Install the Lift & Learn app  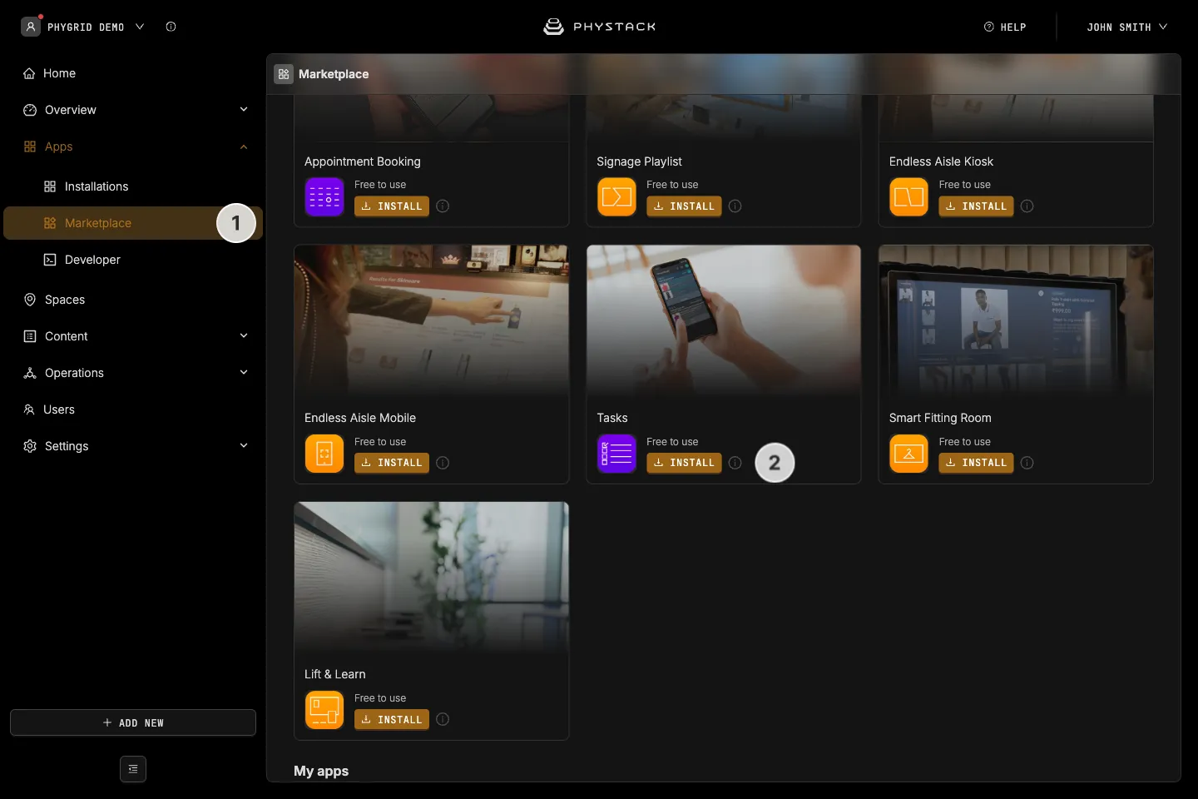[x=392, y=719]
